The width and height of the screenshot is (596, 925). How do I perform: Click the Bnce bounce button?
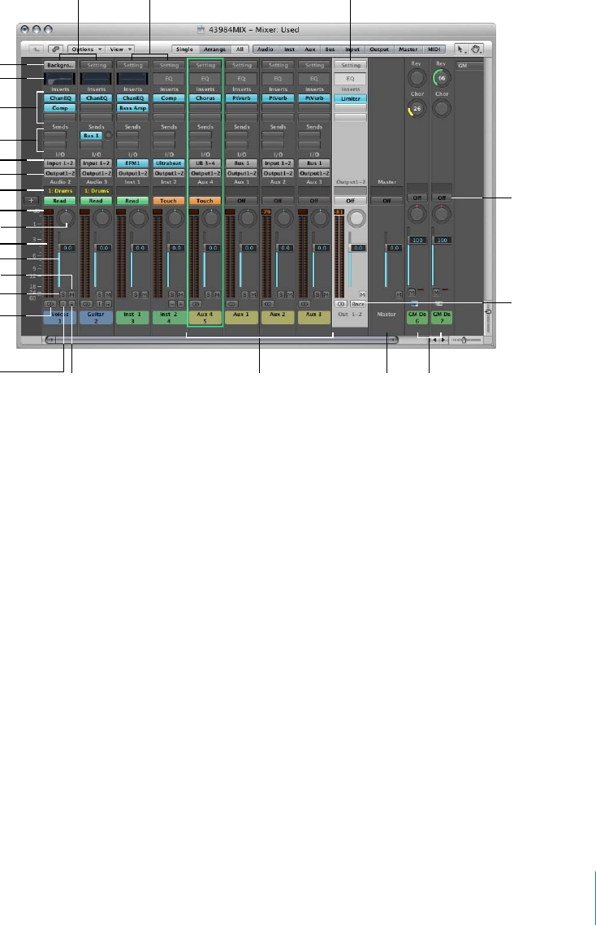click(x=358, y=304)
